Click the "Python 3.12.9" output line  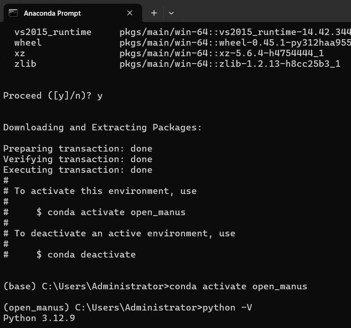pos(39,318)
